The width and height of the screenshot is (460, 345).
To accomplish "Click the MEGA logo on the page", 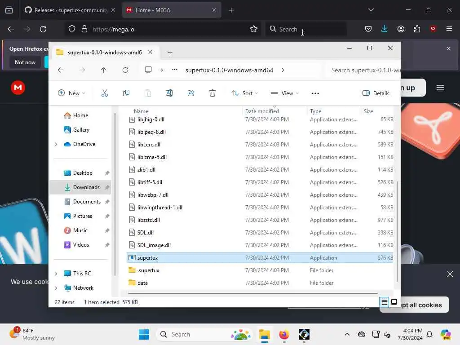I will pyautogui.click(x=18, y=88).
